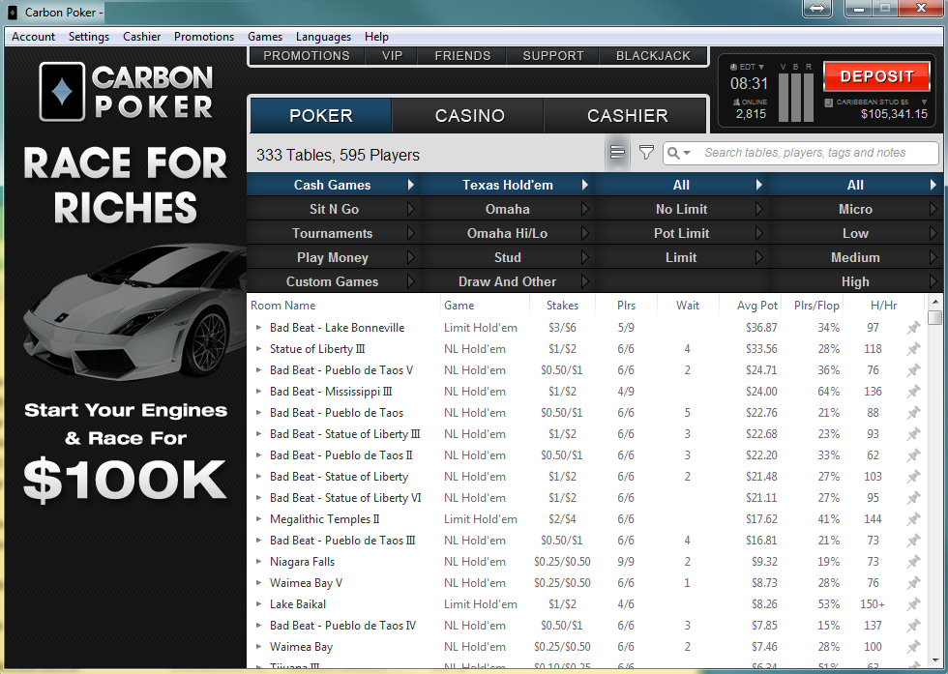The height and width of the screenshot is (674, 948).
Task: Open the Languages menu
Action: point(323,37)
